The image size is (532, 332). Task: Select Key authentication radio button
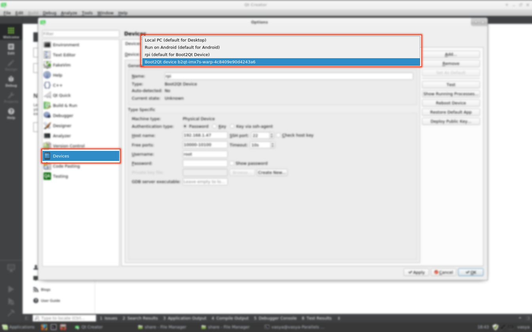pos(214,126)
